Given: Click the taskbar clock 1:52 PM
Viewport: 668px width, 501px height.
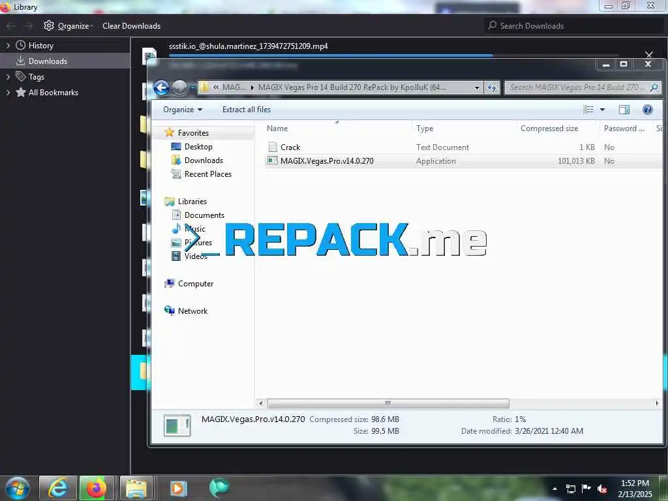Looking at the screenshot, I should (635, 483).
